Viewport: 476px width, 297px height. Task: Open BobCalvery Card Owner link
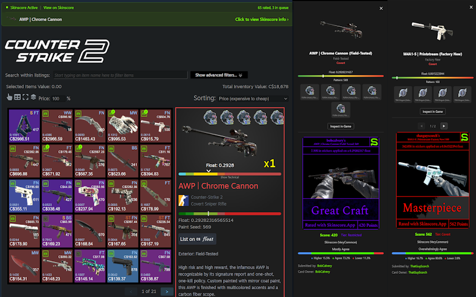click(322, 271)
